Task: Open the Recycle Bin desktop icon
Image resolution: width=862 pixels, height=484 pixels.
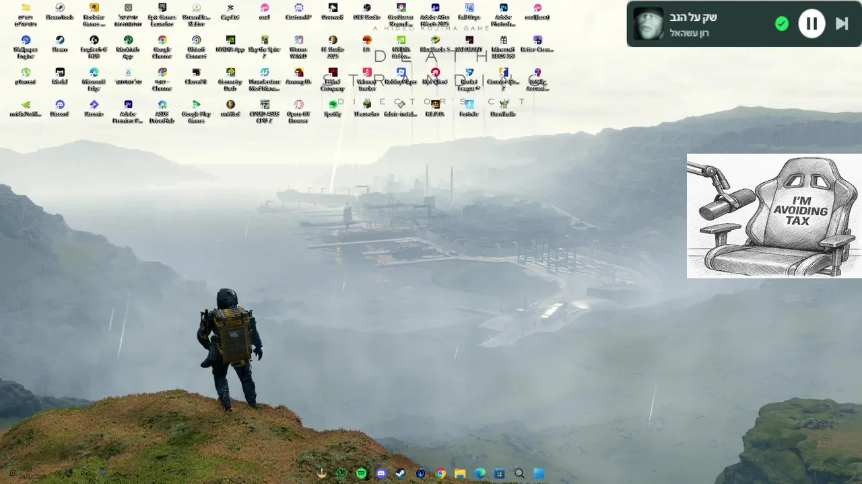Action: tap(128, 75)
